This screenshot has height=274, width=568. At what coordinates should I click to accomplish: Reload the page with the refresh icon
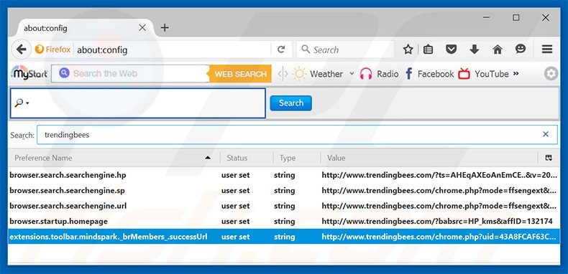pyautogui.click(x=281, y=49)
